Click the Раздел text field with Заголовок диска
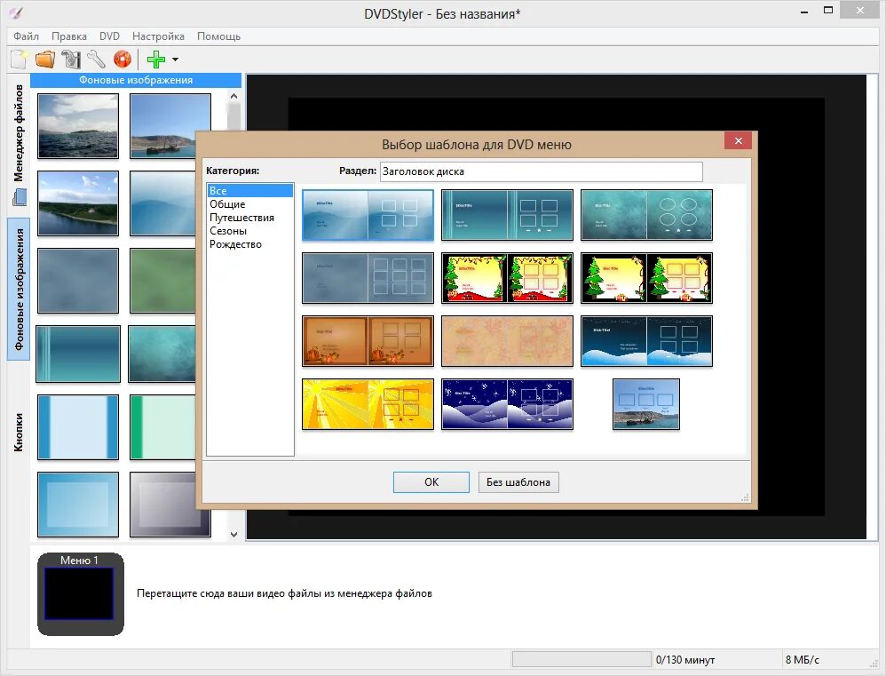The height and width of the screenshot is (676, 886). click(542, 171)
